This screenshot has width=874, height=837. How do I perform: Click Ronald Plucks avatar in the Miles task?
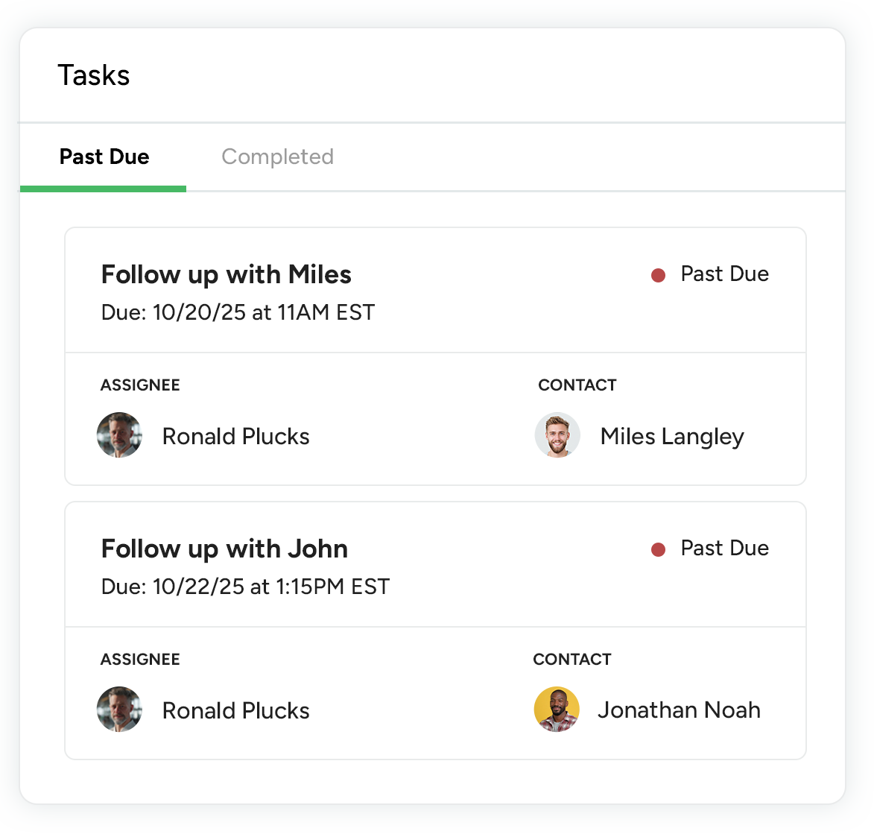point(119,435)
